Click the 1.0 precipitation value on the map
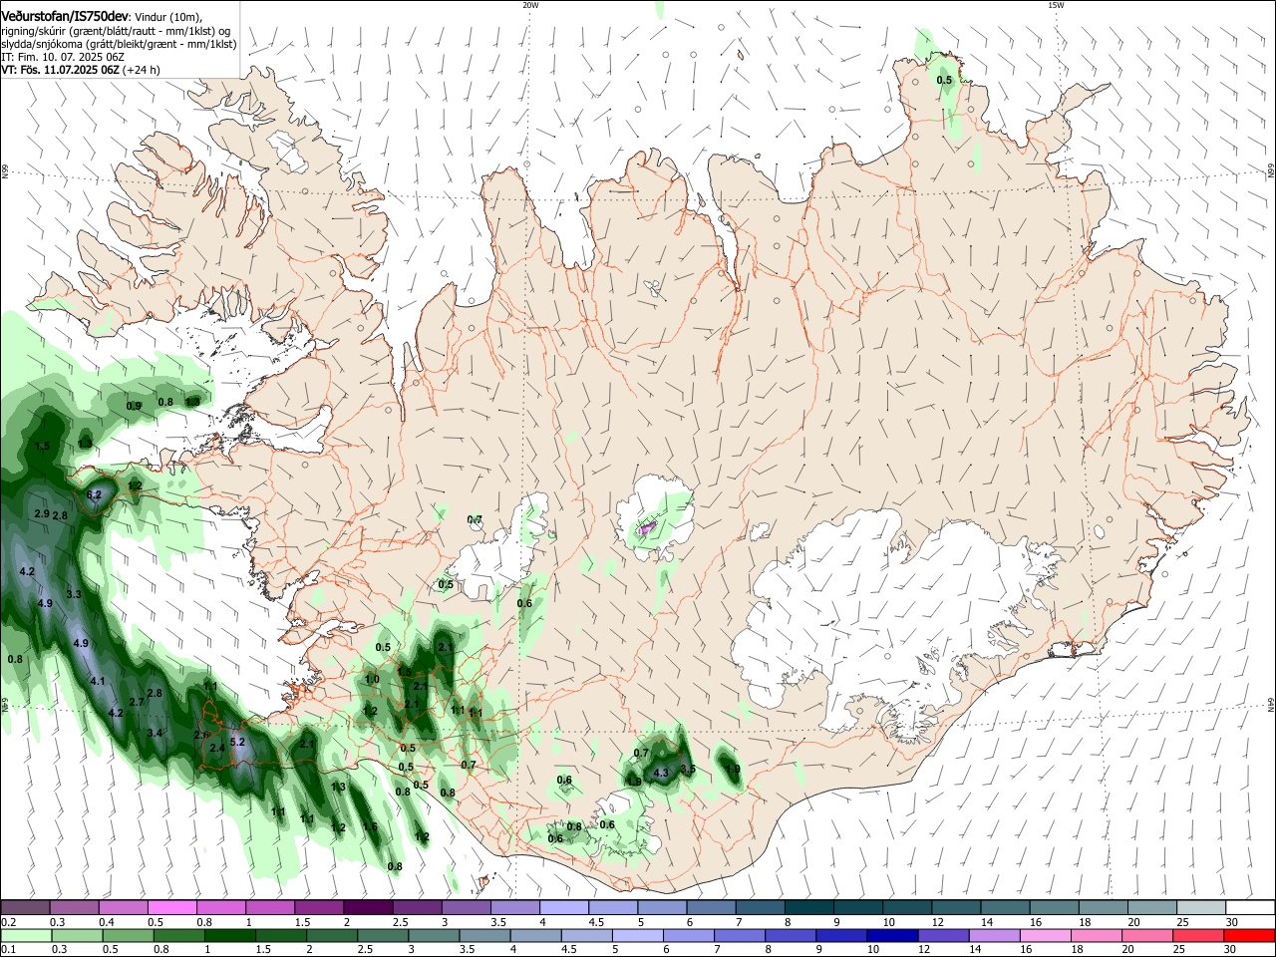This screenshot has width=1276, height=957. coord(372,679)
